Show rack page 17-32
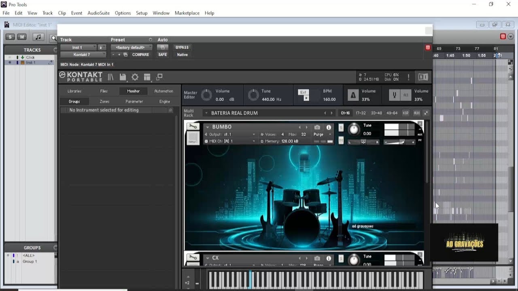Image resolution: width=518 pixels, height=291 pixels. 361,113
